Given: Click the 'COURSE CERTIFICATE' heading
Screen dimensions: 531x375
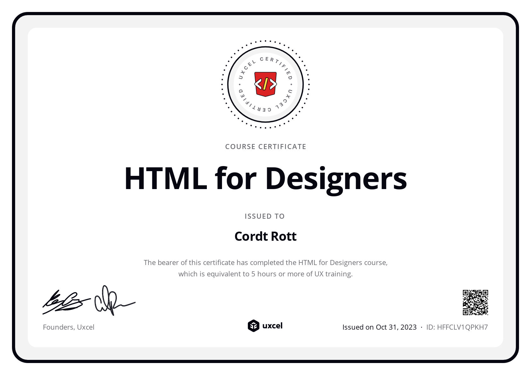Looking at the screenshot, I should click(265, 147).
